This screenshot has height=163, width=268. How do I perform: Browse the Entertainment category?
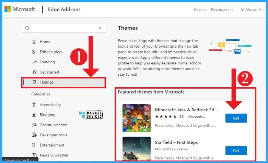52,145
